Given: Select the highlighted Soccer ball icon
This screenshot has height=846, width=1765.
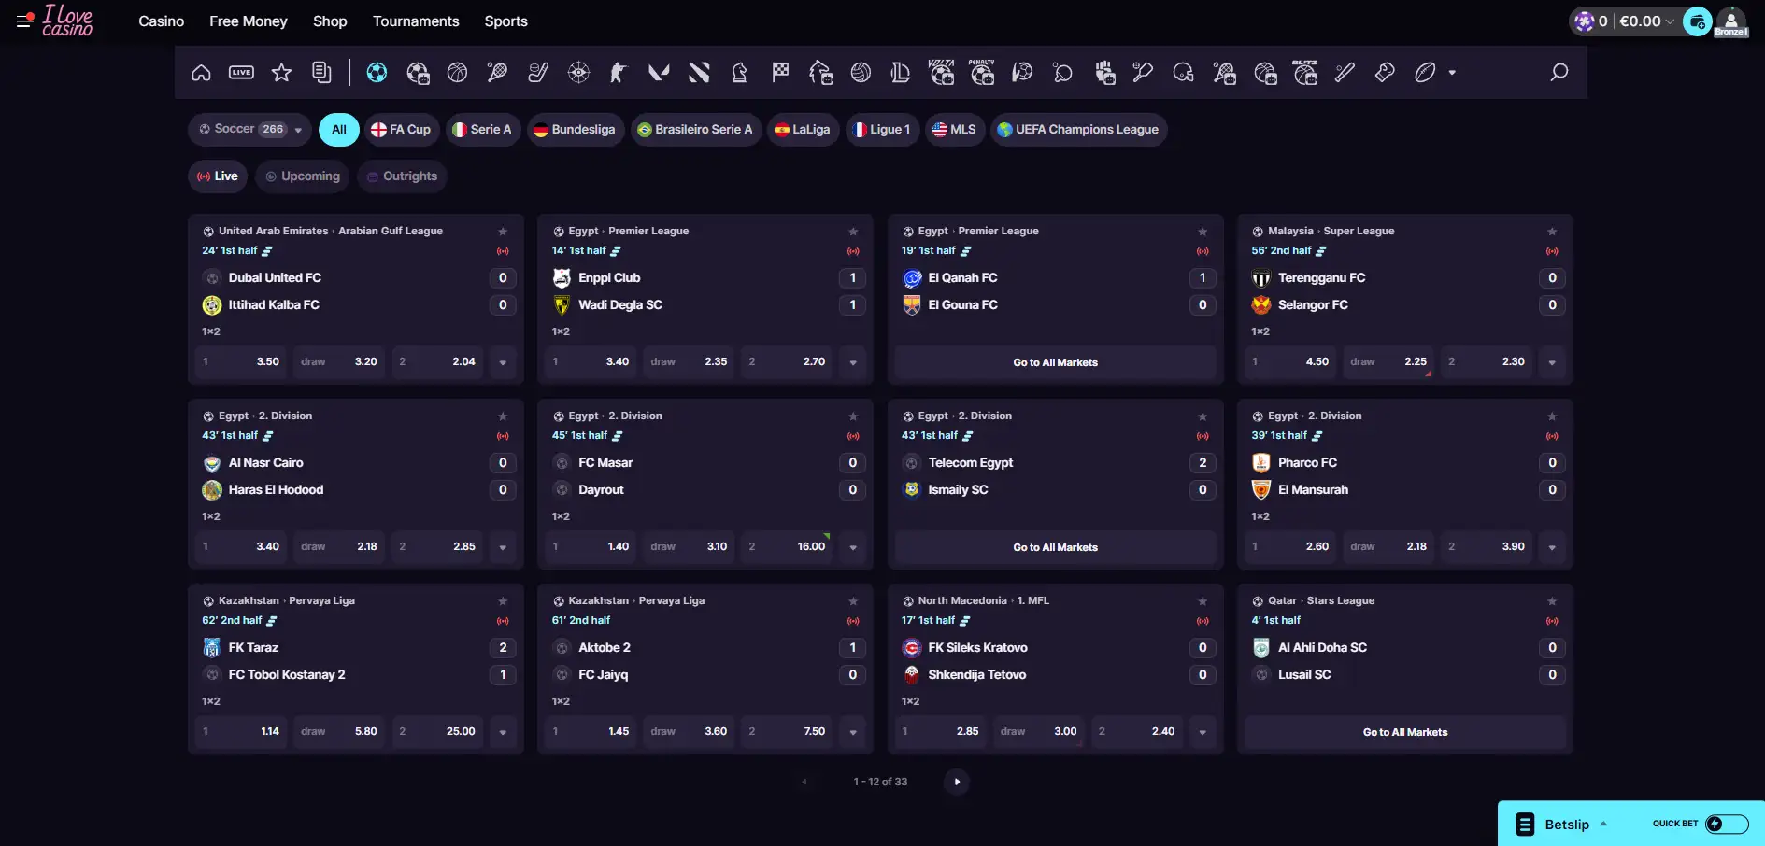Looking at the screenshot, I should 377,73.
